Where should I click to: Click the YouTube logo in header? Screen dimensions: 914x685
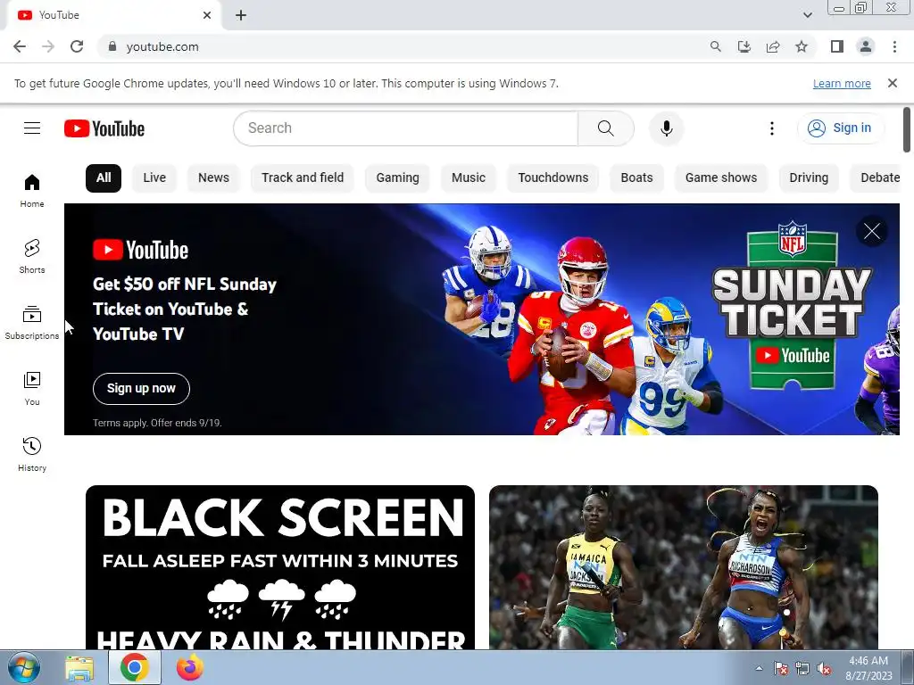tap(104, 128)
